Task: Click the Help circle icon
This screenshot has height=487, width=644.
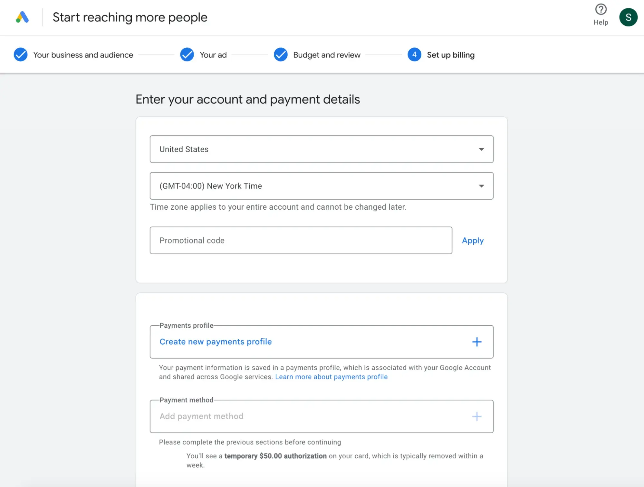Action: (x=601, y=9)
